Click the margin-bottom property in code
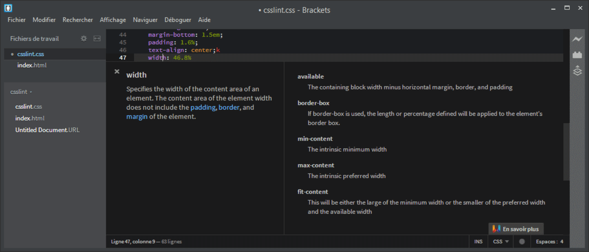589x252 pixels. pos(172,35)
